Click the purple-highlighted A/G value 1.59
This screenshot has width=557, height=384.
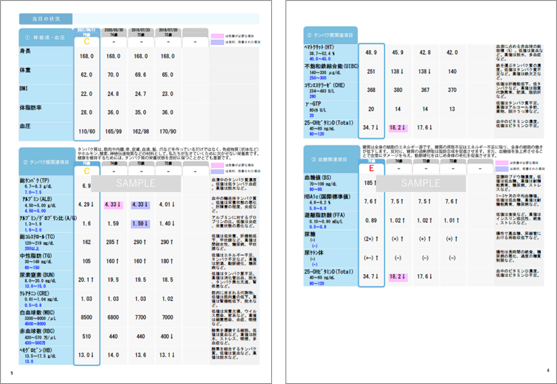140,223
